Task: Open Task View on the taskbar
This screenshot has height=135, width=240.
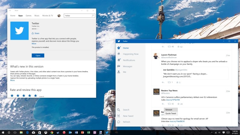Action: pos(15,132)
